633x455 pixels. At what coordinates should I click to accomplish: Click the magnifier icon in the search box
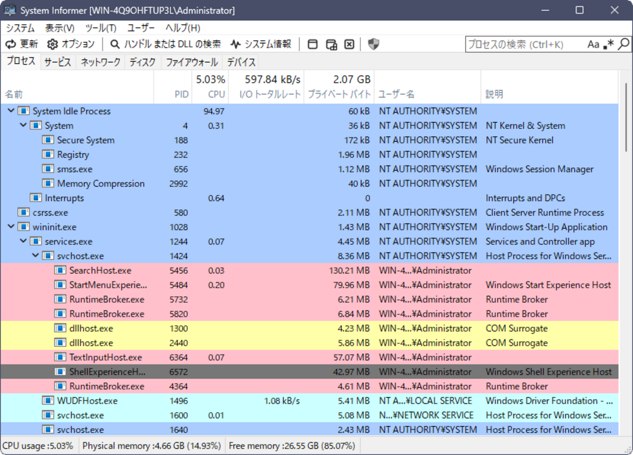[x=623, y=44]
